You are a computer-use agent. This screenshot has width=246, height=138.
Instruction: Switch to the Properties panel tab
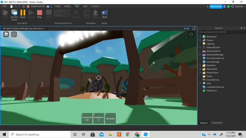point(217,123)
